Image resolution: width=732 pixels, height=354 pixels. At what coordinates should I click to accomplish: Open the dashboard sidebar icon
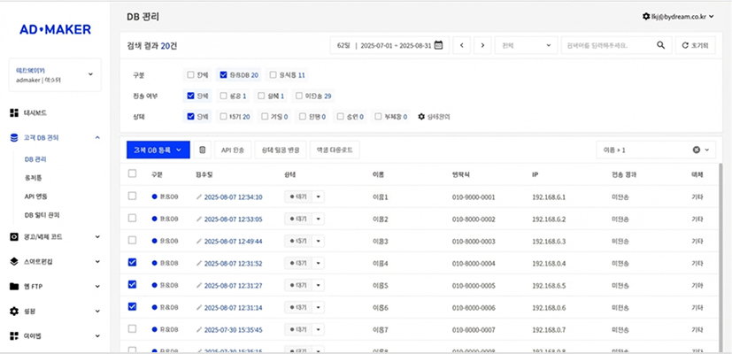[x=14, y=112]
